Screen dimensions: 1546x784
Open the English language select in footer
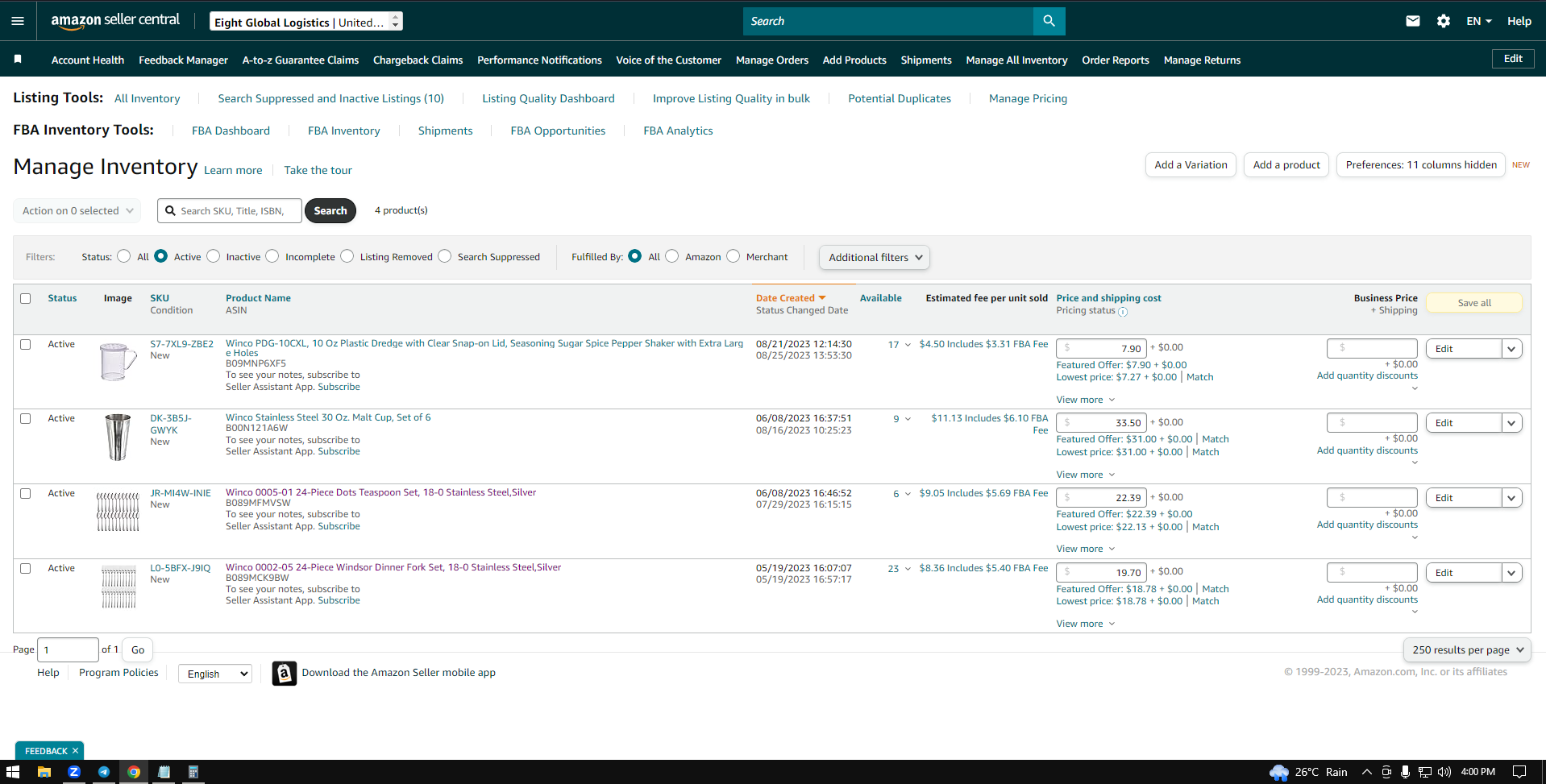[215, 674]
